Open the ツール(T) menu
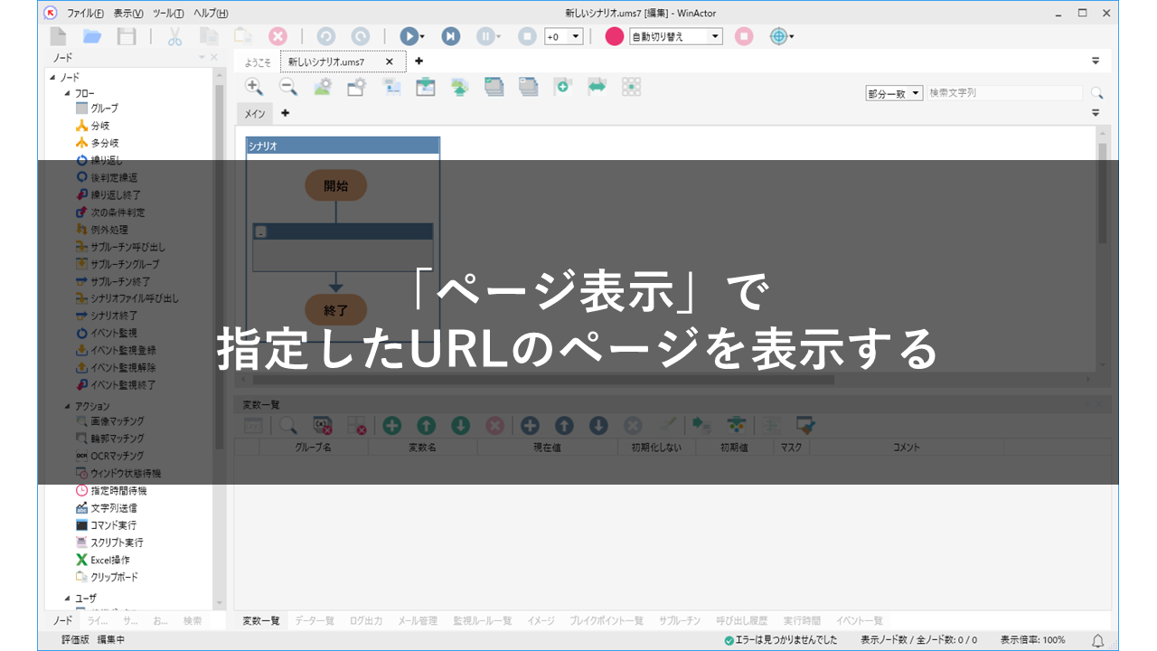The width and height of the screenshot is (1157, 651). (168, 13)
